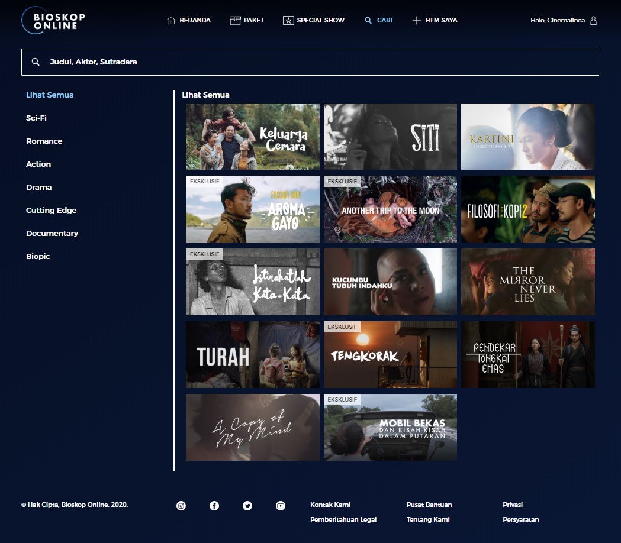Open the Siti film thumbnail
This screenshot has height=543, width=621.
391,137
